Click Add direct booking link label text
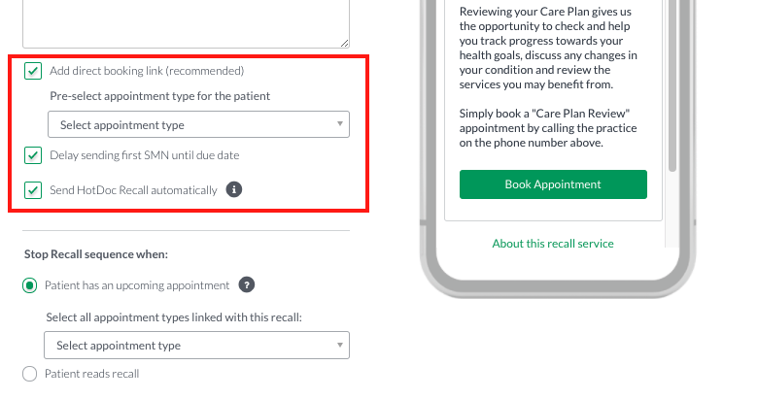Viewport: 758px width, 399px height. 147,71
